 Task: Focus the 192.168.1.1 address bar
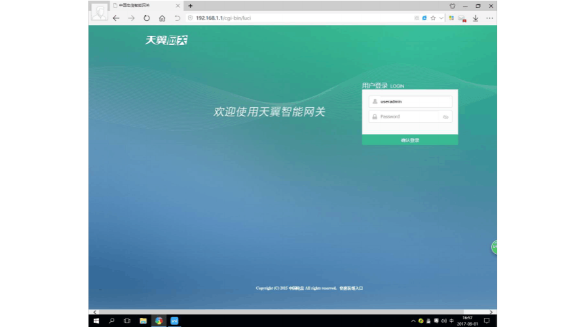click(299, 18)
